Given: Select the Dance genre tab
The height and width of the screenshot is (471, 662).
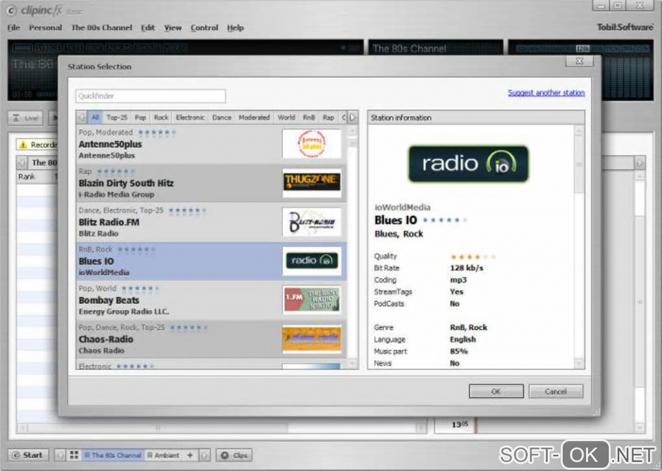Looking at the screenshot, I should pos(221,117).
